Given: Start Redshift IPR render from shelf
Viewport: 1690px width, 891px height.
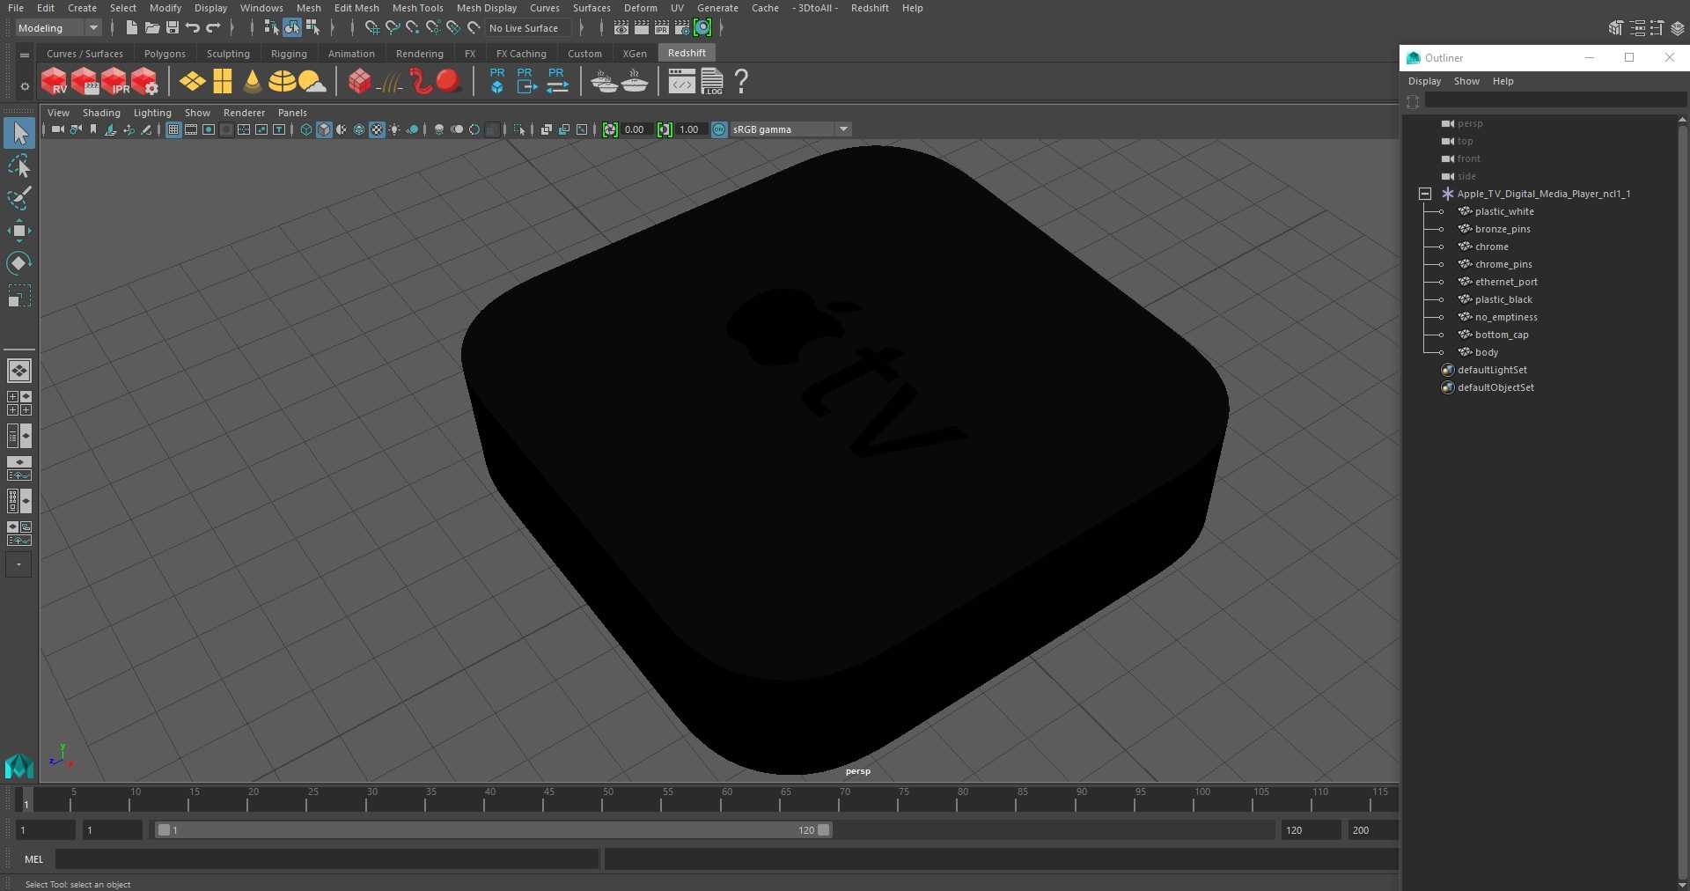Looking at the screenshot, I should [x=114, y=81].
